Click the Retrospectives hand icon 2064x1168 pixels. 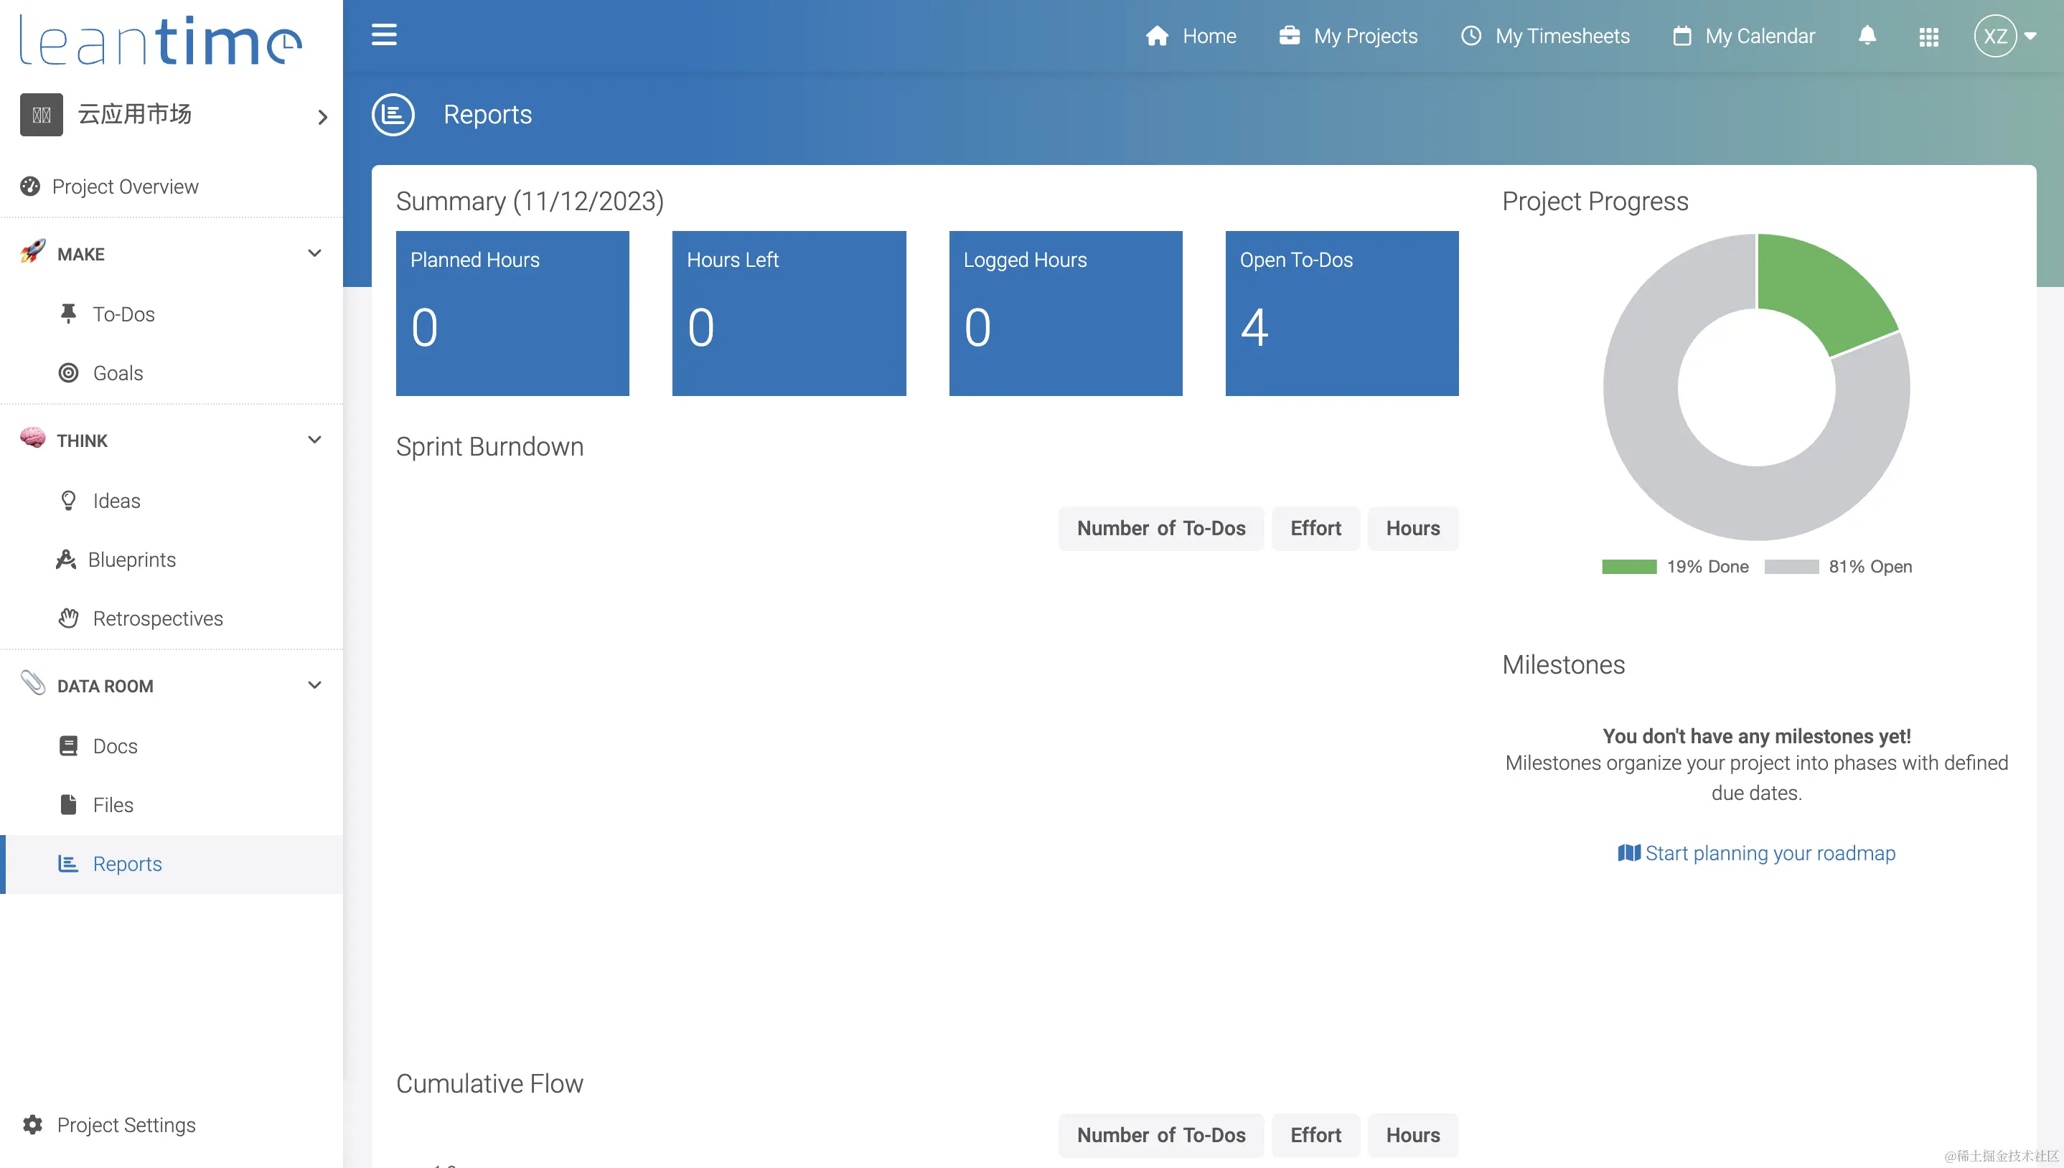pos(68,618)
